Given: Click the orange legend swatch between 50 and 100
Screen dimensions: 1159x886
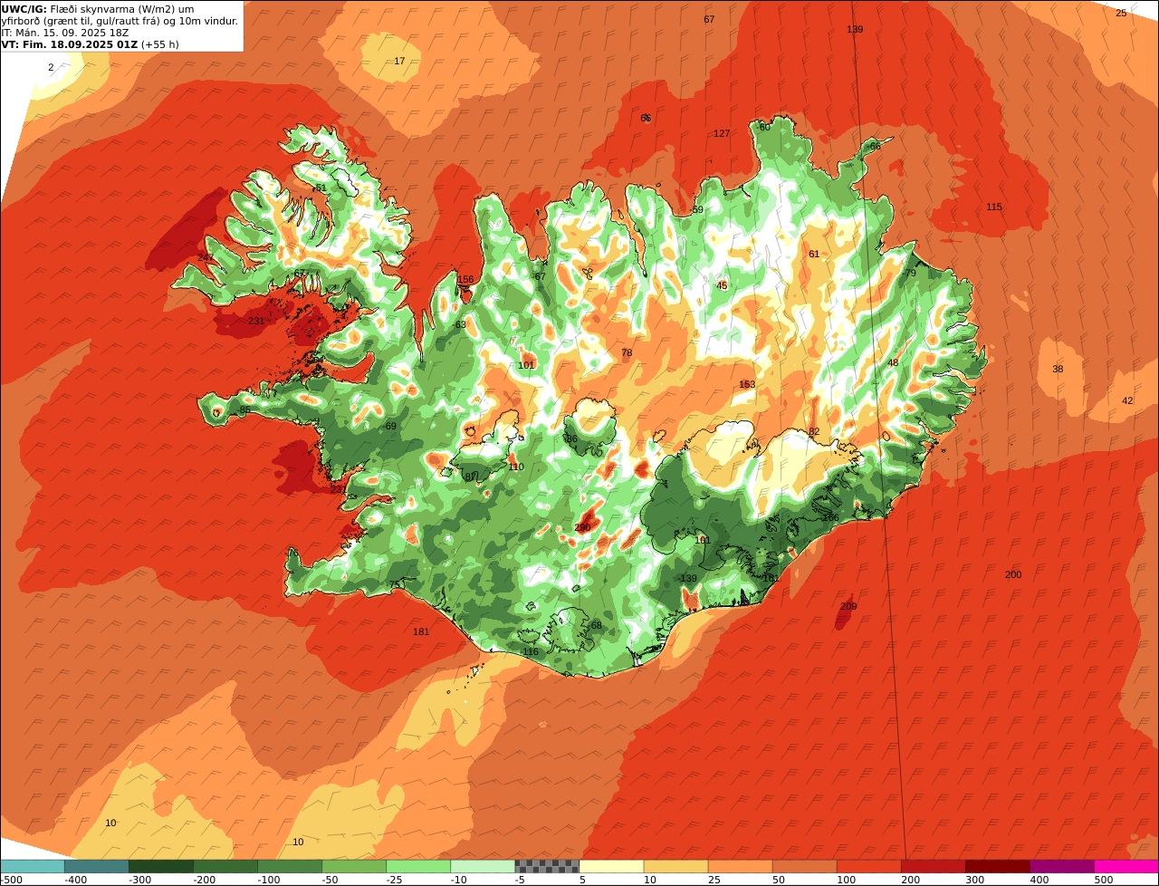Looking at the screenshot, I should pos(804,866).
